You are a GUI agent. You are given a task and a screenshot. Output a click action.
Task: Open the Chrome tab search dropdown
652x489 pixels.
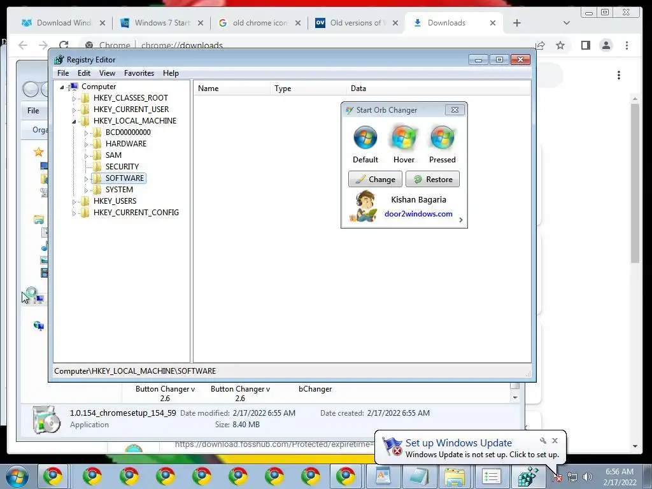point(566,23)
